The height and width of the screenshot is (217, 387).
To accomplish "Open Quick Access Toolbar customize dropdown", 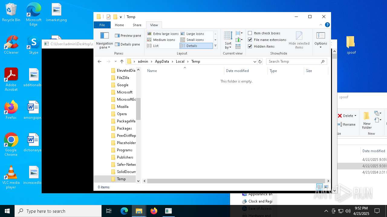I will (121, 17).
